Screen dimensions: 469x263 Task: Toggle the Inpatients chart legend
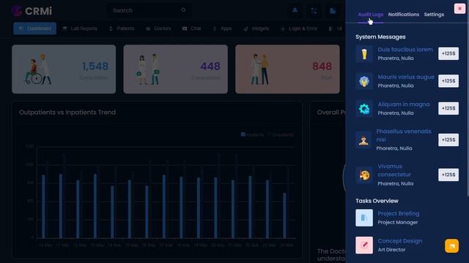coord(252,134)
